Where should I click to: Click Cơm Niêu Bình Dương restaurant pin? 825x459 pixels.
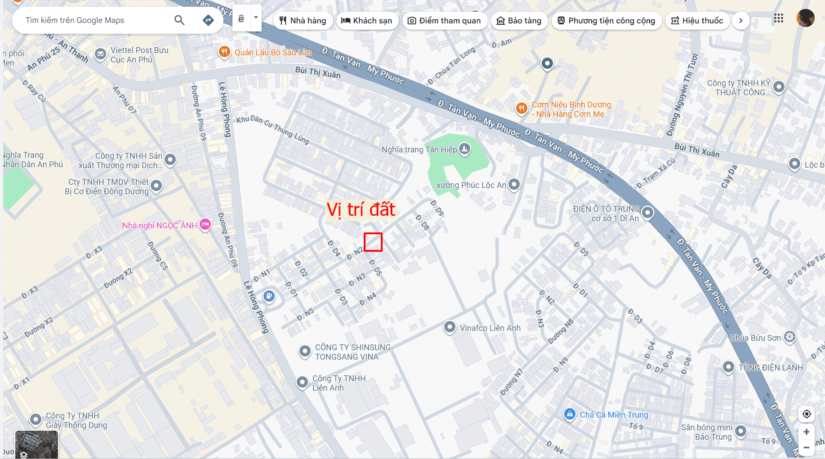[522, 108]
